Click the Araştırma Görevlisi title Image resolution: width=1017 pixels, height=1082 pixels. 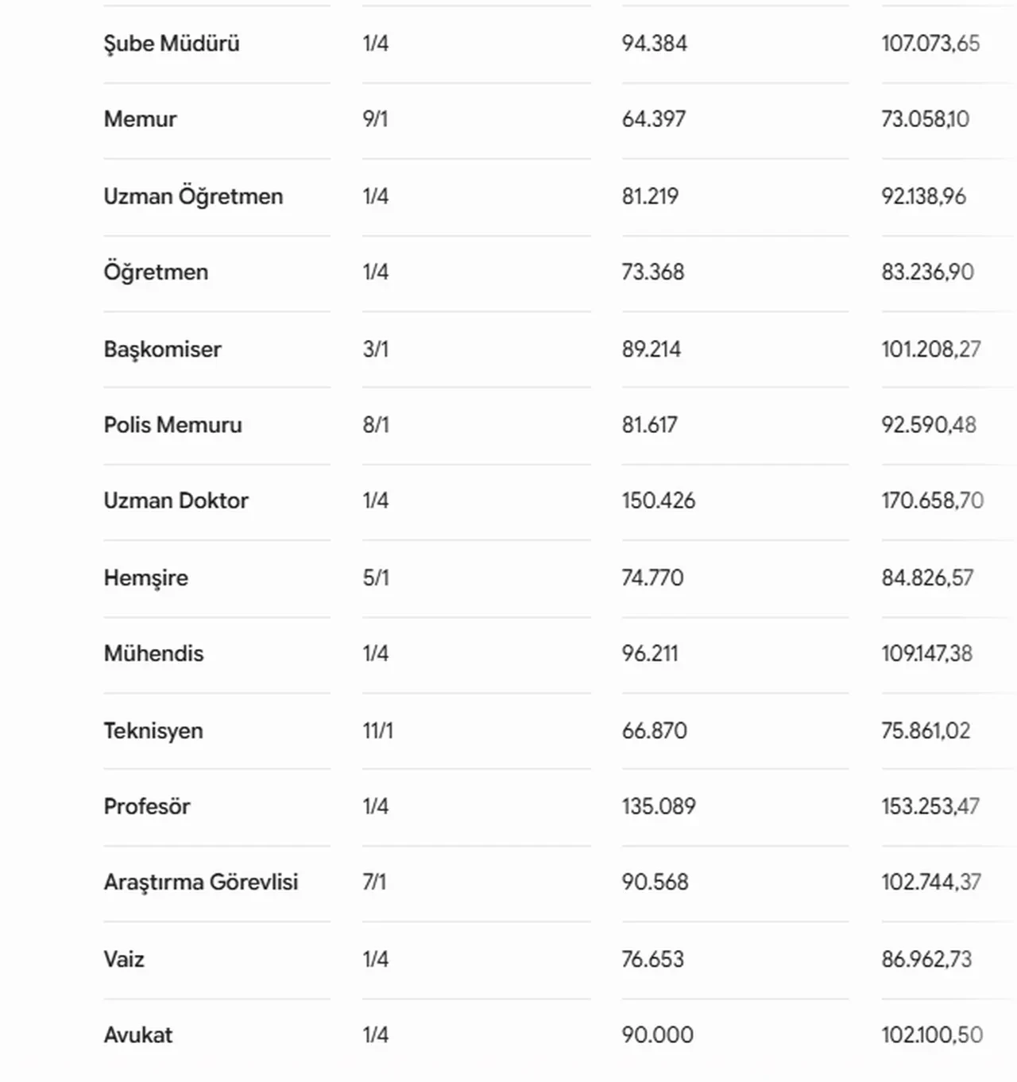click(201, 883)
